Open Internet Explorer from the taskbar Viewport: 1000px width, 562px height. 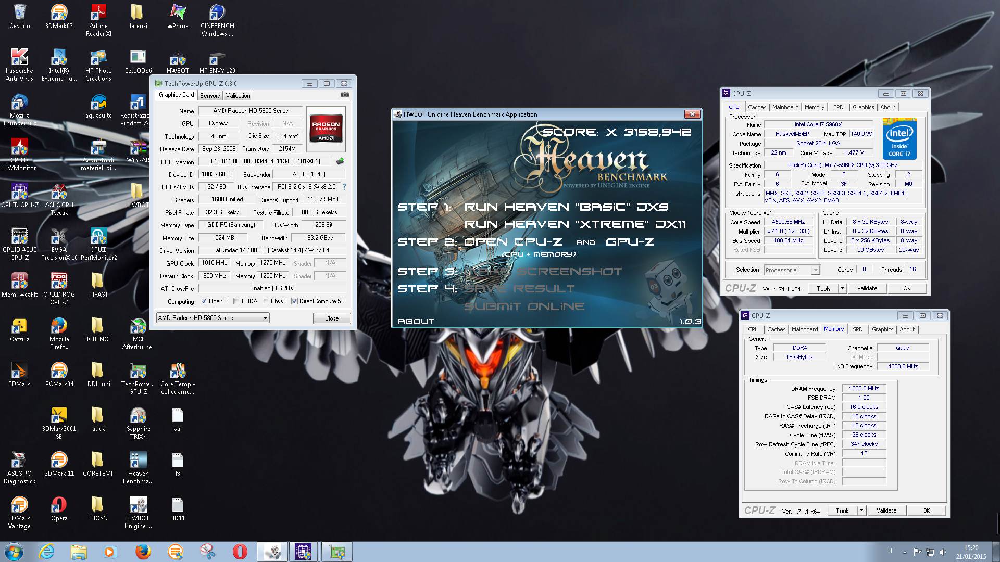(47, 552)
